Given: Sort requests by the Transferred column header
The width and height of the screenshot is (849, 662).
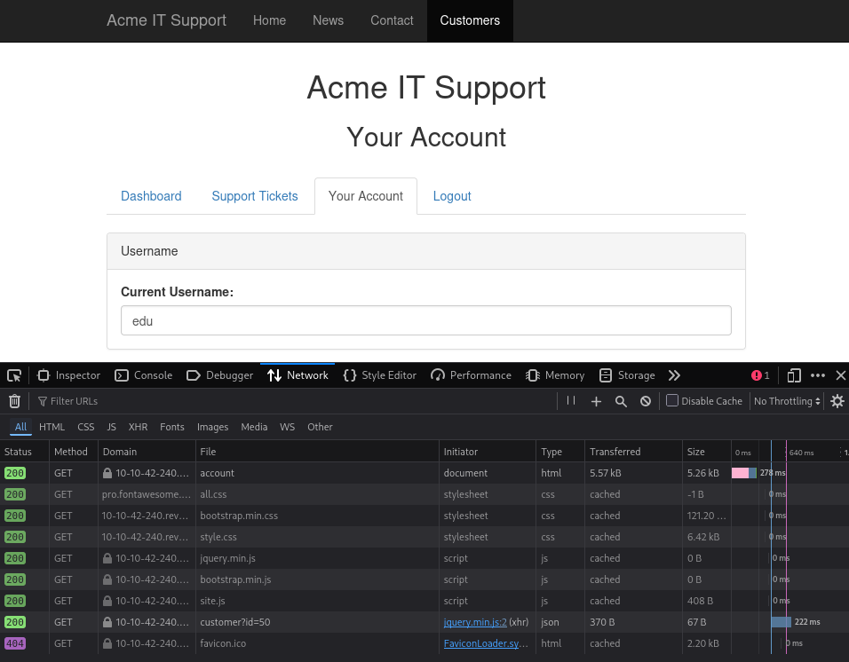Looking at the screenshot, I should pos(633,452).
